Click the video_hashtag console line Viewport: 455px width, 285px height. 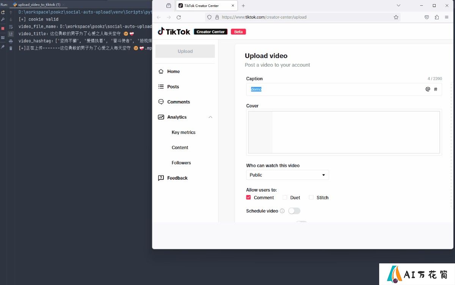85,41
